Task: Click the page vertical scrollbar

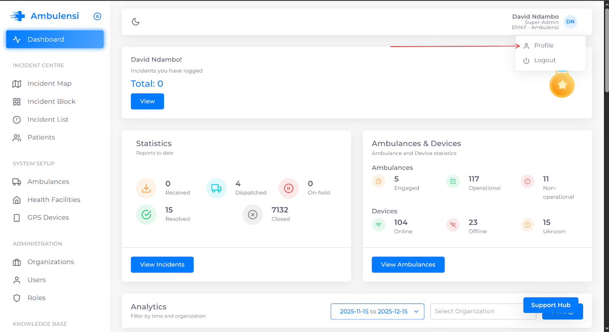Action: coord(606,49)
